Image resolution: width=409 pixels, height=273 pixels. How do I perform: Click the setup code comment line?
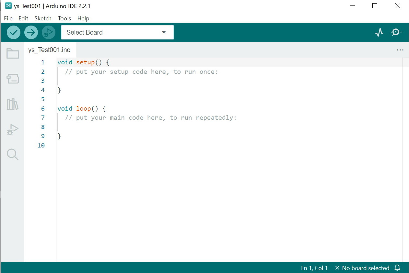(141, 71)
